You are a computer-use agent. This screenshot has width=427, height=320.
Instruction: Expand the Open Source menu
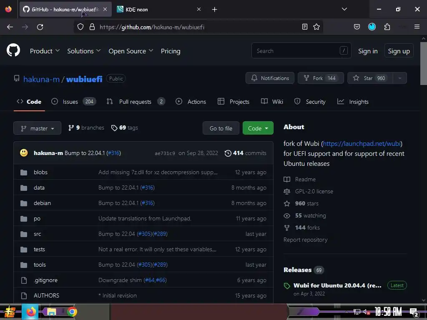pos(131,51)
